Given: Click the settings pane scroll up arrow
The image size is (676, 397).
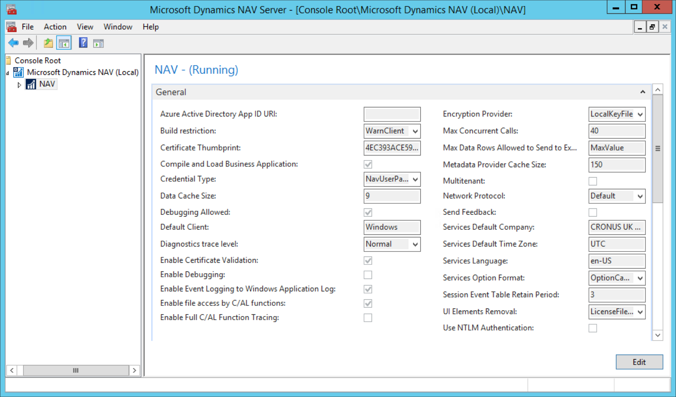Looking at the screenshot, I should (x=658, y=90).
